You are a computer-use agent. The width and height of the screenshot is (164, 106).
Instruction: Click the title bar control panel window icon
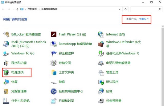3,2
